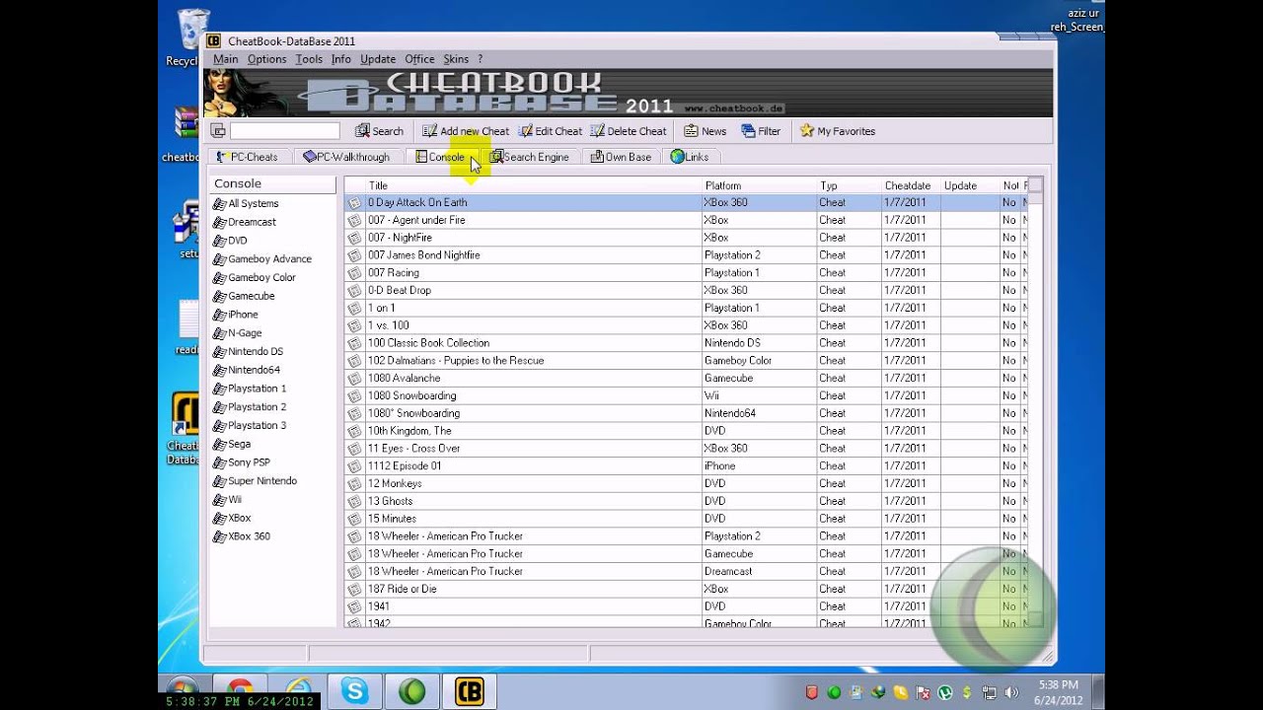Open the Filter toolbar item
The width and height of the screenshot is (1263, 710).
click(761, 131)
